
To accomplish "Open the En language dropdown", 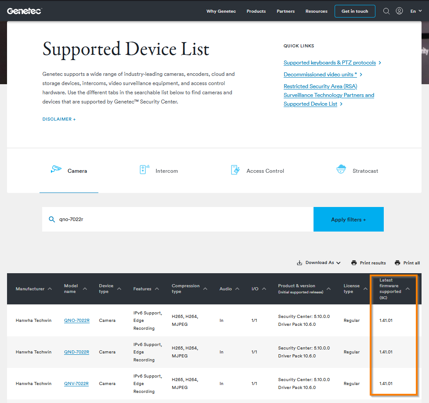I will click(416, 11).
